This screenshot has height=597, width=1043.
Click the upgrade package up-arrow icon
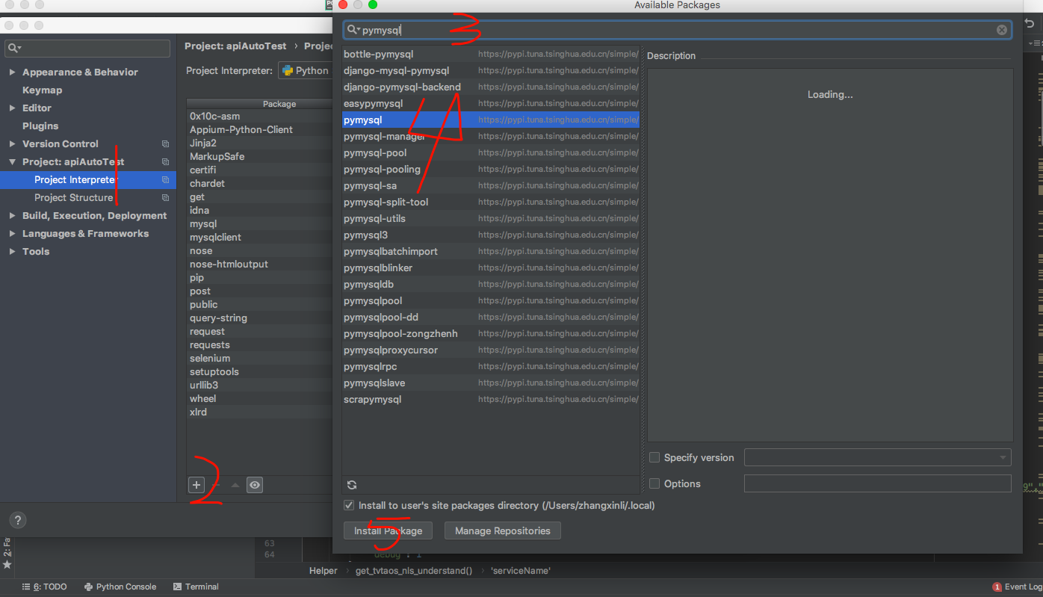click(x=235, y=485)
